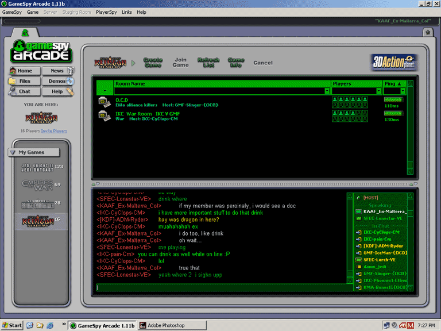Image resolution: width=441 pixels, height=331 pixels.
Task: Open the GameSpy menu
Action: [12, 12]
